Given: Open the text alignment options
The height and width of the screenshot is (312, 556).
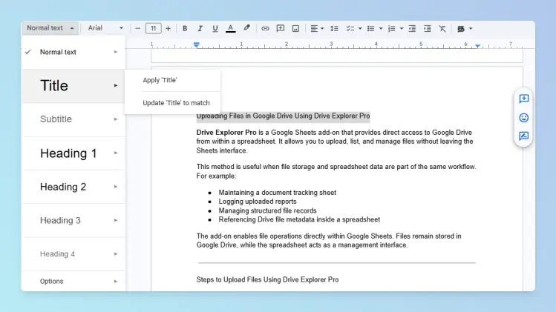Looking at the screenshot, I should click(314, 28).
